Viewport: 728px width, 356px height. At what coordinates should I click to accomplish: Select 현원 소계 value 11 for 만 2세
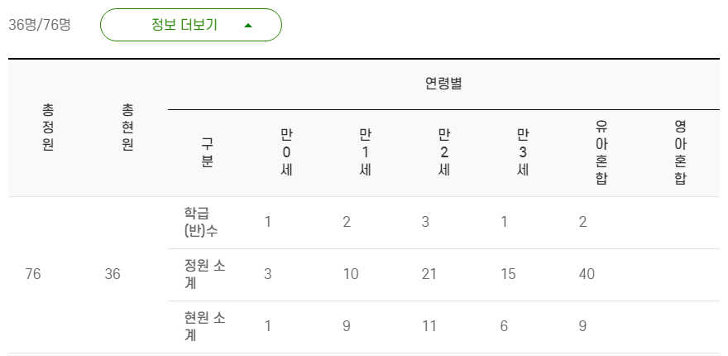coord(429,326)
